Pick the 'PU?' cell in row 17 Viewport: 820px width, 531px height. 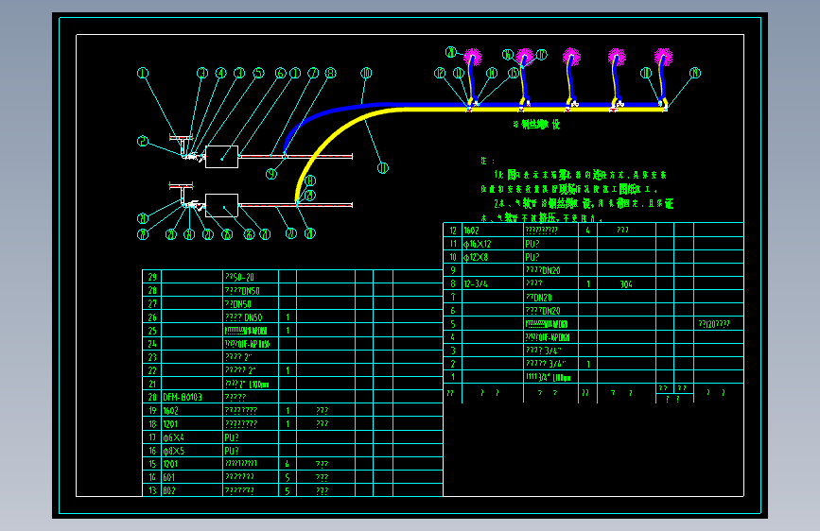point(232,437)
